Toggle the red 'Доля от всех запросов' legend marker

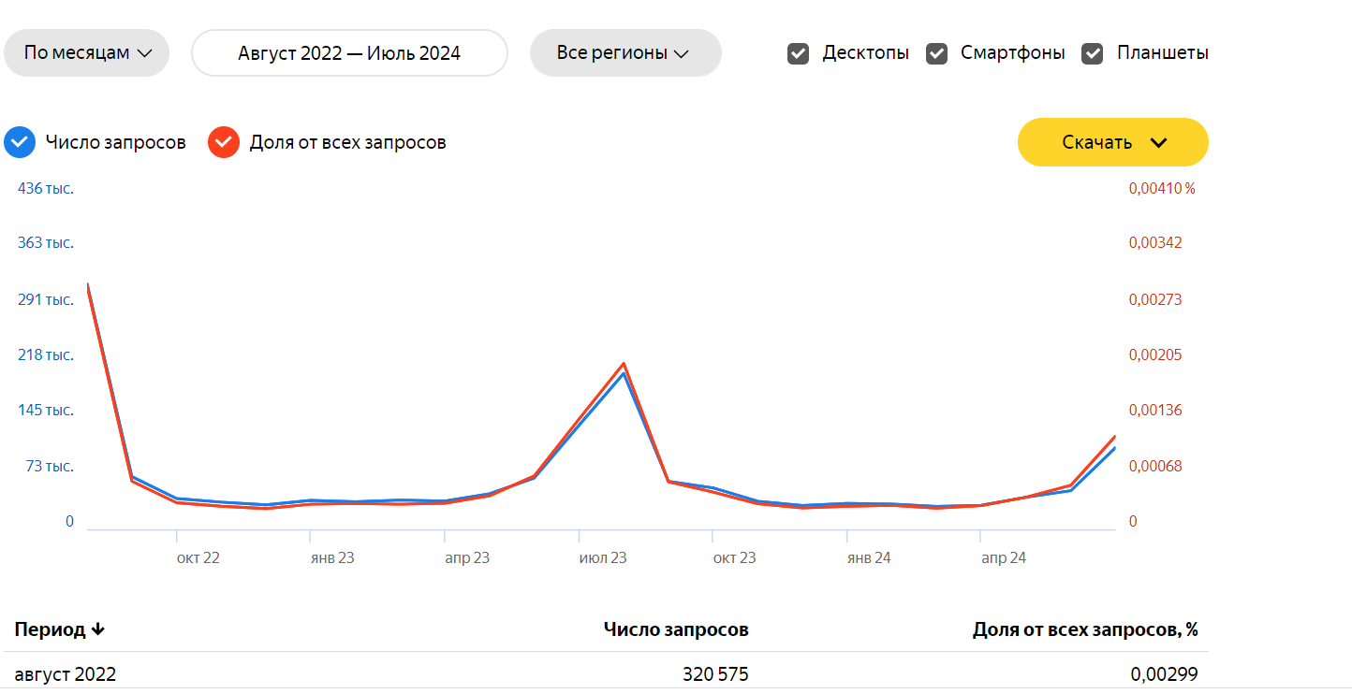(x=222, y=142)
